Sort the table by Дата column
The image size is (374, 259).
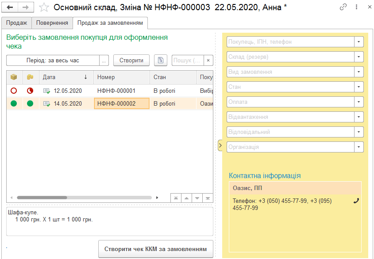(x=66, y=77)
